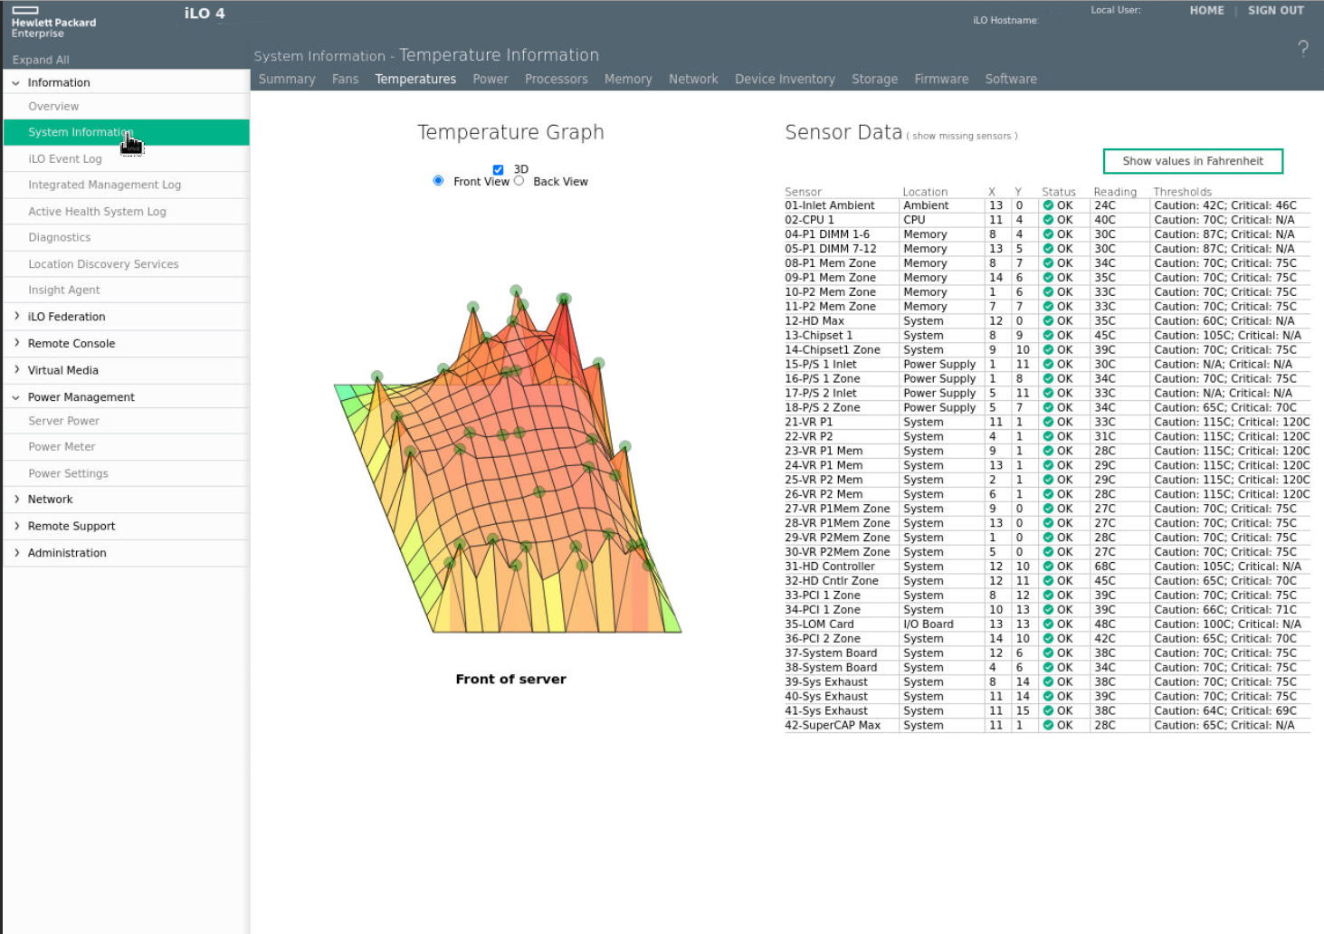Click OK status icon for 35-LOM Card
The height and width of the screenshot is (934, 1324).
1048,624
